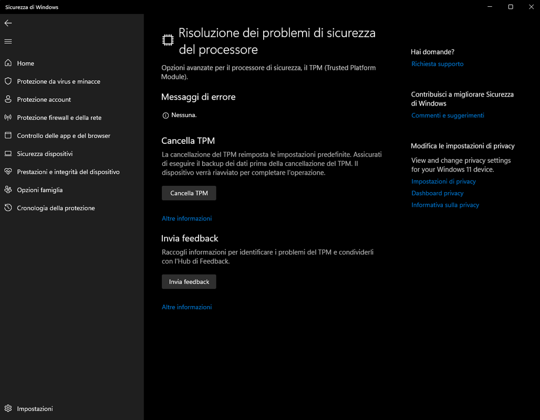Image resolution: width=540 pixels, height=420 pixels.
Task: Open Altre informazioni under Cancella TPM
Action: [x=186, y=218]
